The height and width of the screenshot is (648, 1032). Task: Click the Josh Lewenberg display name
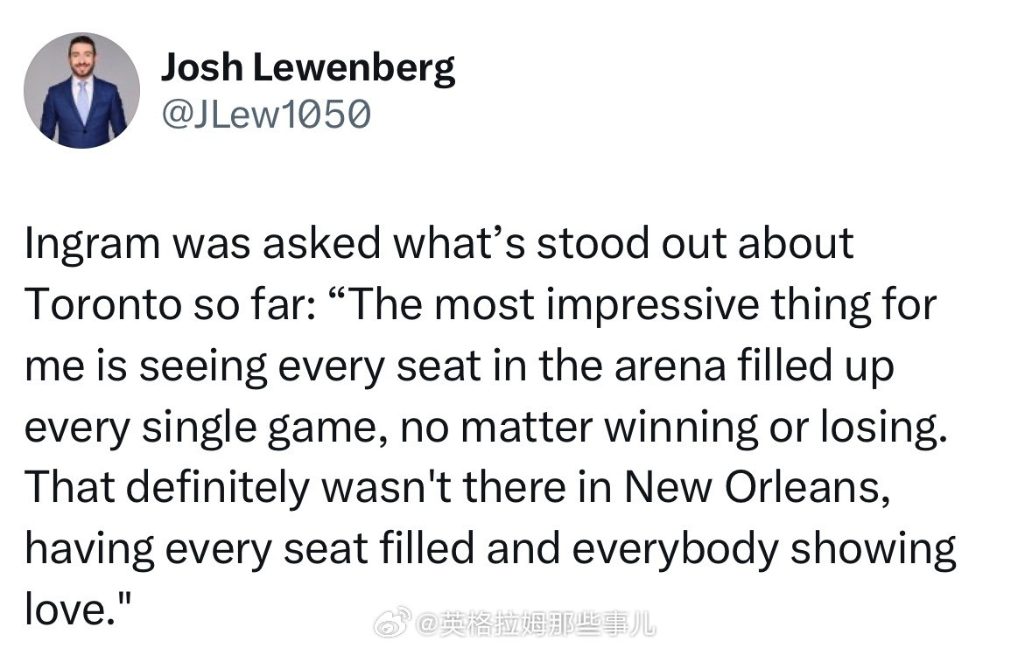[x=308, y=69]
